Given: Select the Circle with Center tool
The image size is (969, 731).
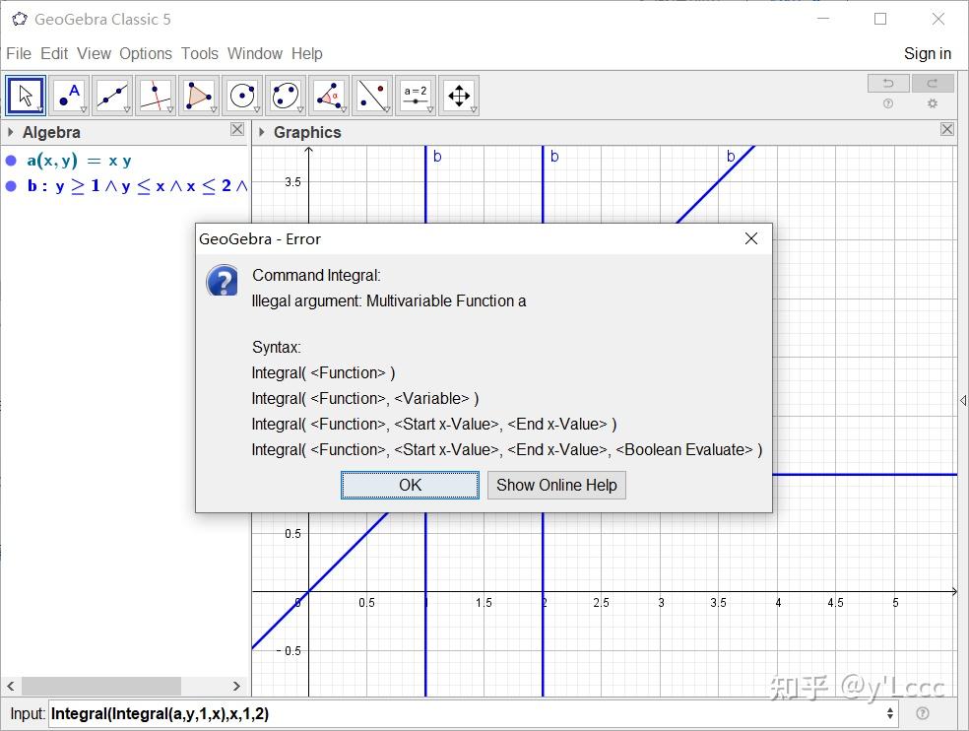Looking at the screenshot, I should (241, 96).
